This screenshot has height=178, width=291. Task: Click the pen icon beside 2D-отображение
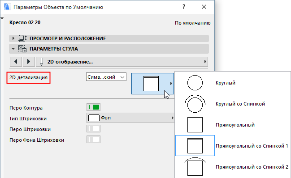(41, 62)
